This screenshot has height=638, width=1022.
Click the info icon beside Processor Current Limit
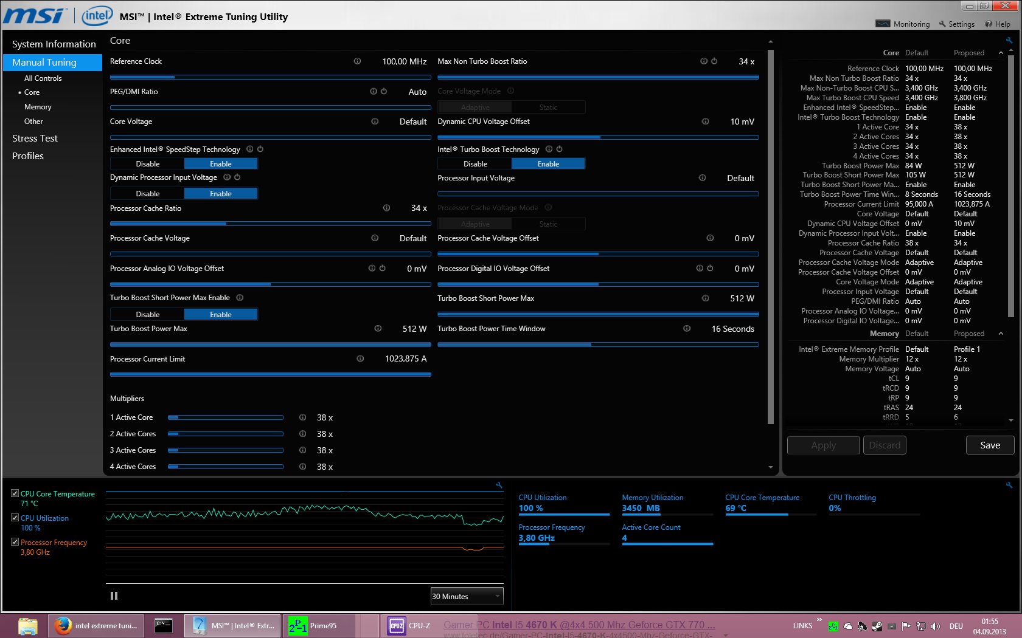pyautogui.click(x=360, y=358)
